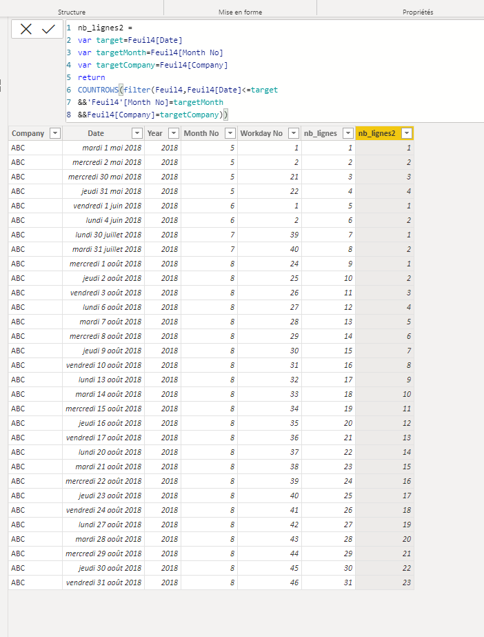Select date cell 'vendredi 3 août 2018'
Image resolution: width=484 pixels, height=637 pixels.
103,293
